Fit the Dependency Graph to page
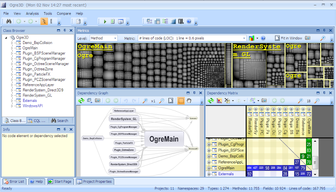Screen dimensions: 336x192 coord(171,101)
